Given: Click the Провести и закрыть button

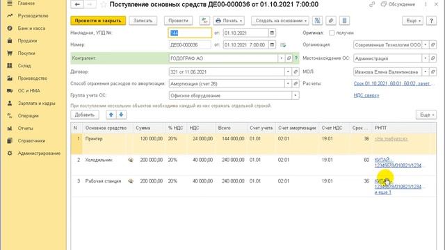Looking at the screenshot, I should [x=98, y=21].
